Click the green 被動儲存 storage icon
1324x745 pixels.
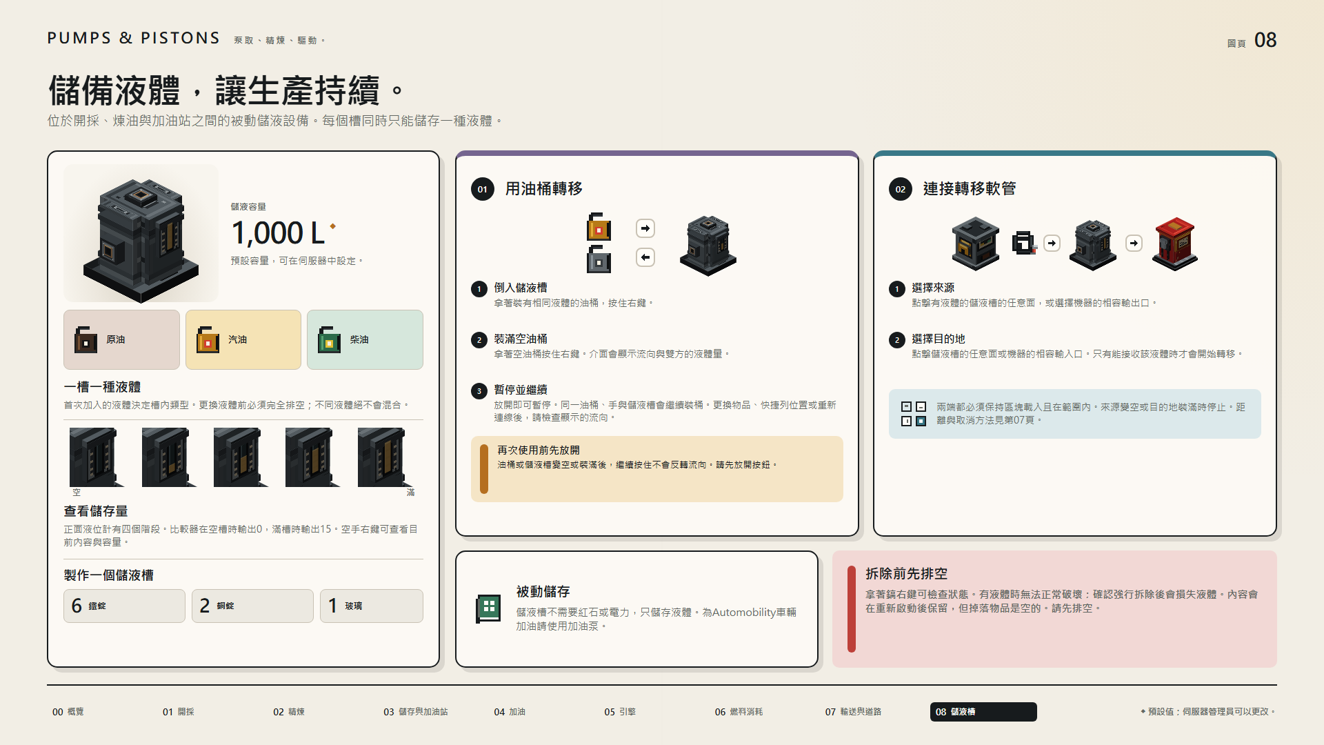488,608
